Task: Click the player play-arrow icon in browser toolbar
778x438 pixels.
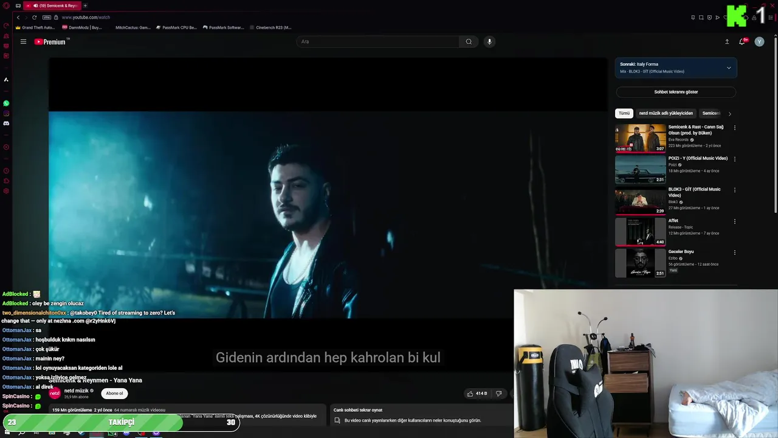Action: click(717, 17)
